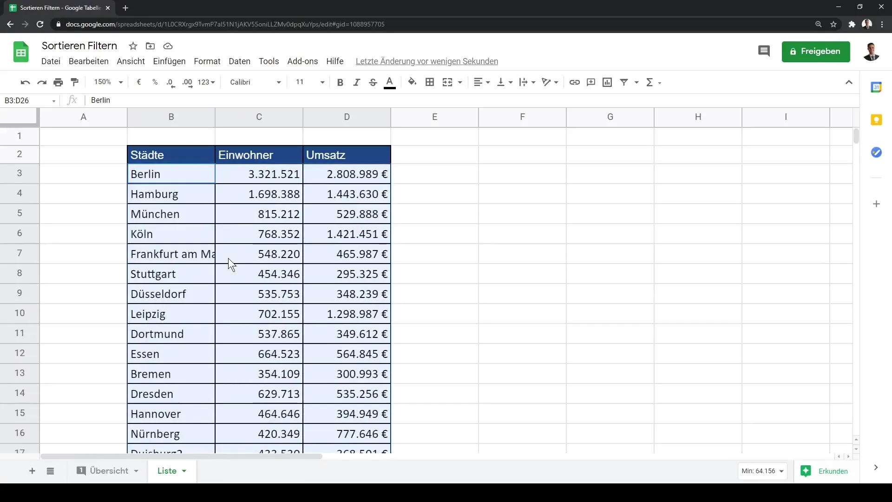This screenshot has width=892, height=502.
Task: Insert link with chain icon
Action: pyautogui.click(x=575, y=82)
